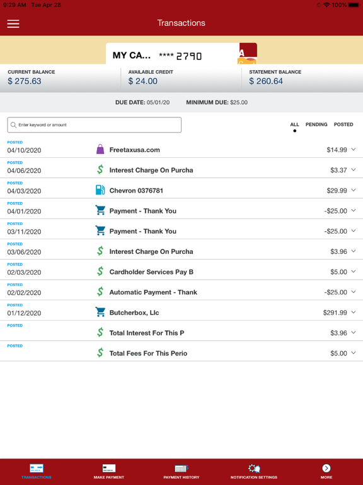Tap the dollar icon on 03/06/2020 interest charge

click(x=100, y=251)
